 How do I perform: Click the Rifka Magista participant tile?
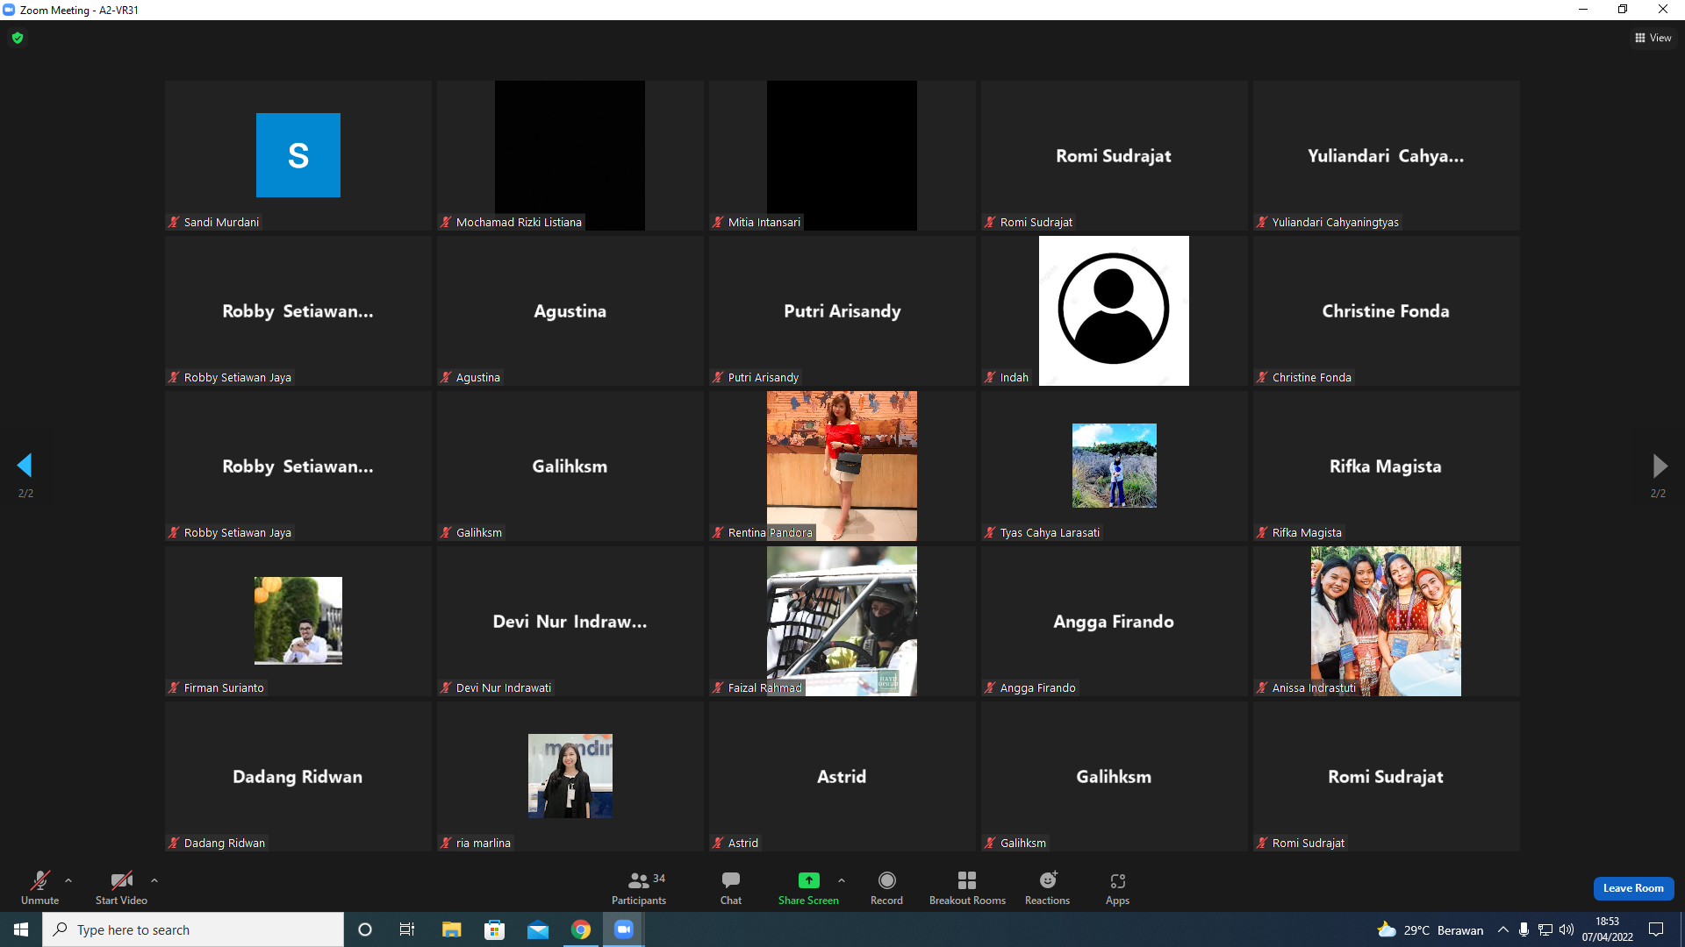tap(1387, 466)
